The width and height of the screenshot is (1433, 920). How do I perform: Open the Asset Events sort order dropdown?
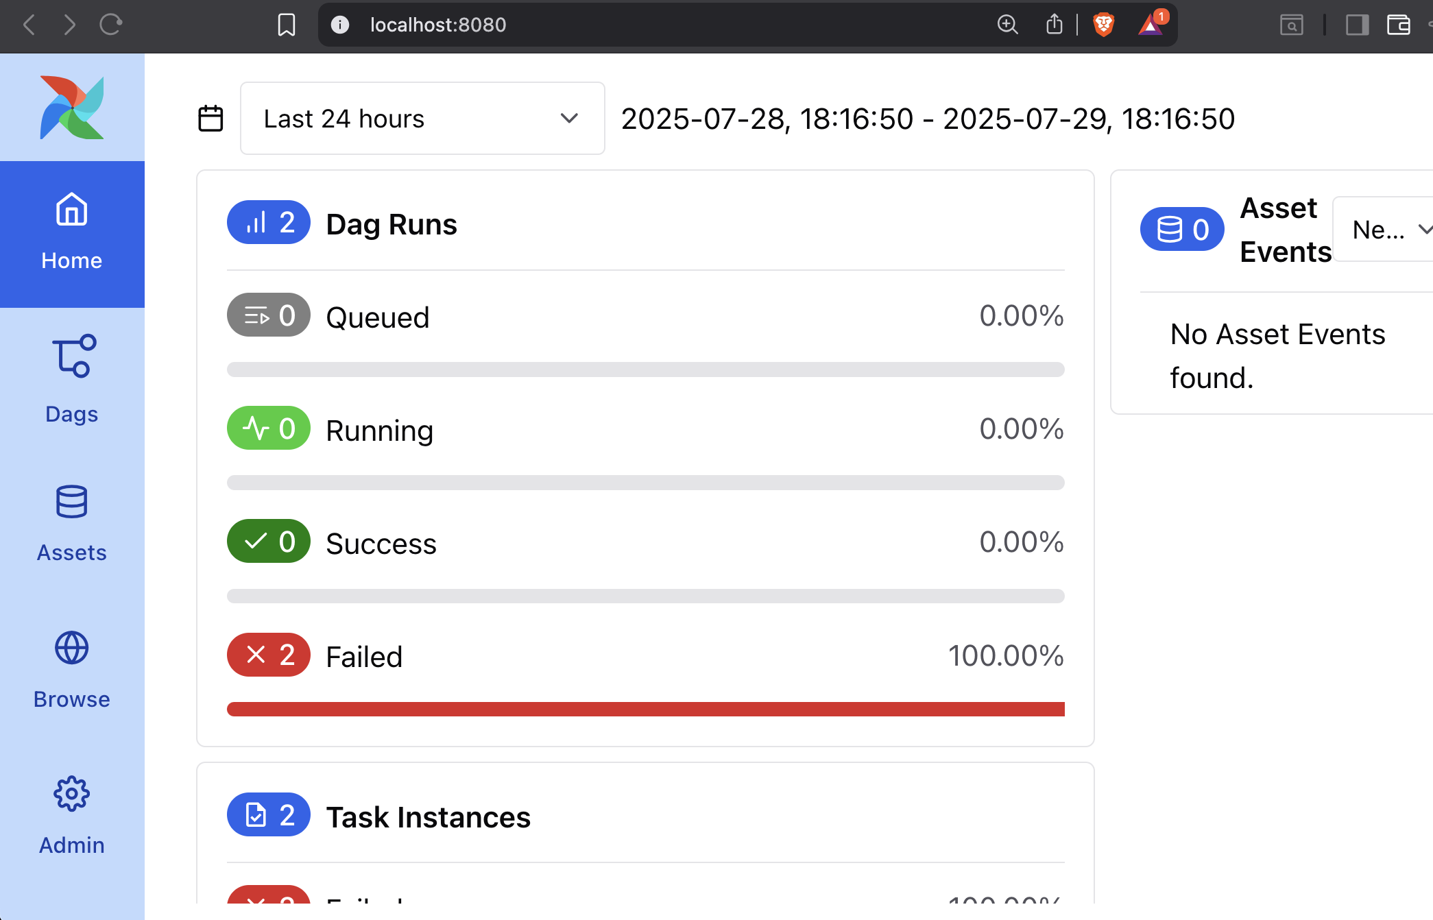pos(1388,230)
